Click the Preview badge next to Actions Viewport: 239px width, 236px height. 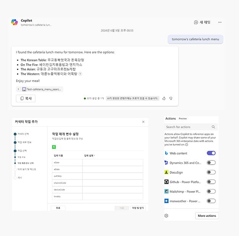pos(183,119)
